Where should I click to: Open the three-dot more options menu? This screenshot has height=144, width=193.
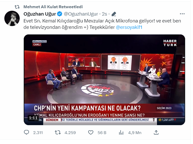pyautogui.click(x=182, y=14)
